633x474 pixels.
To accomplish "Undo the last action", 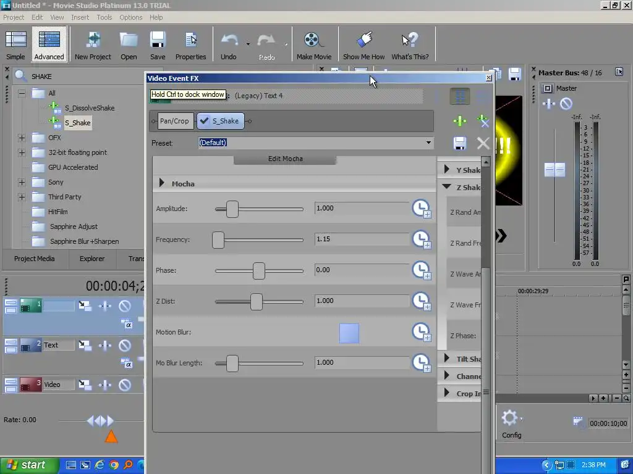I will (x=229, y=45).
